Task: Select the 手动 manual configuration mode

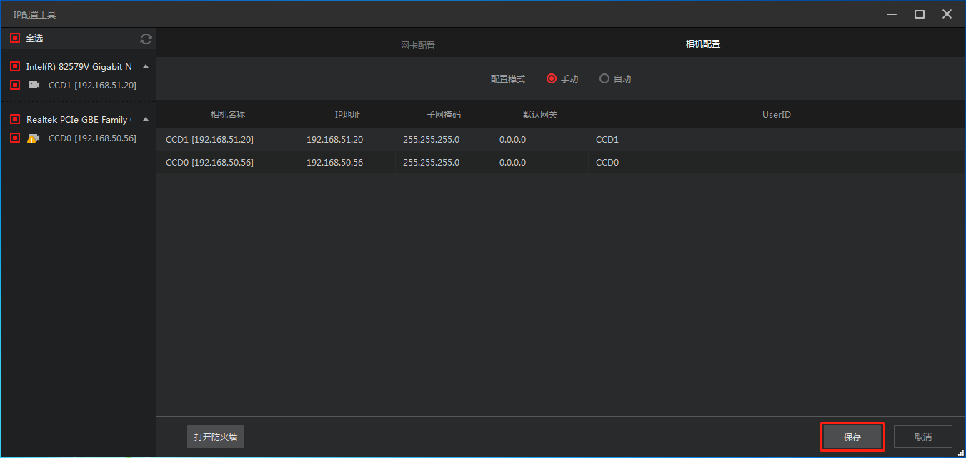Action: click(552, 79)
